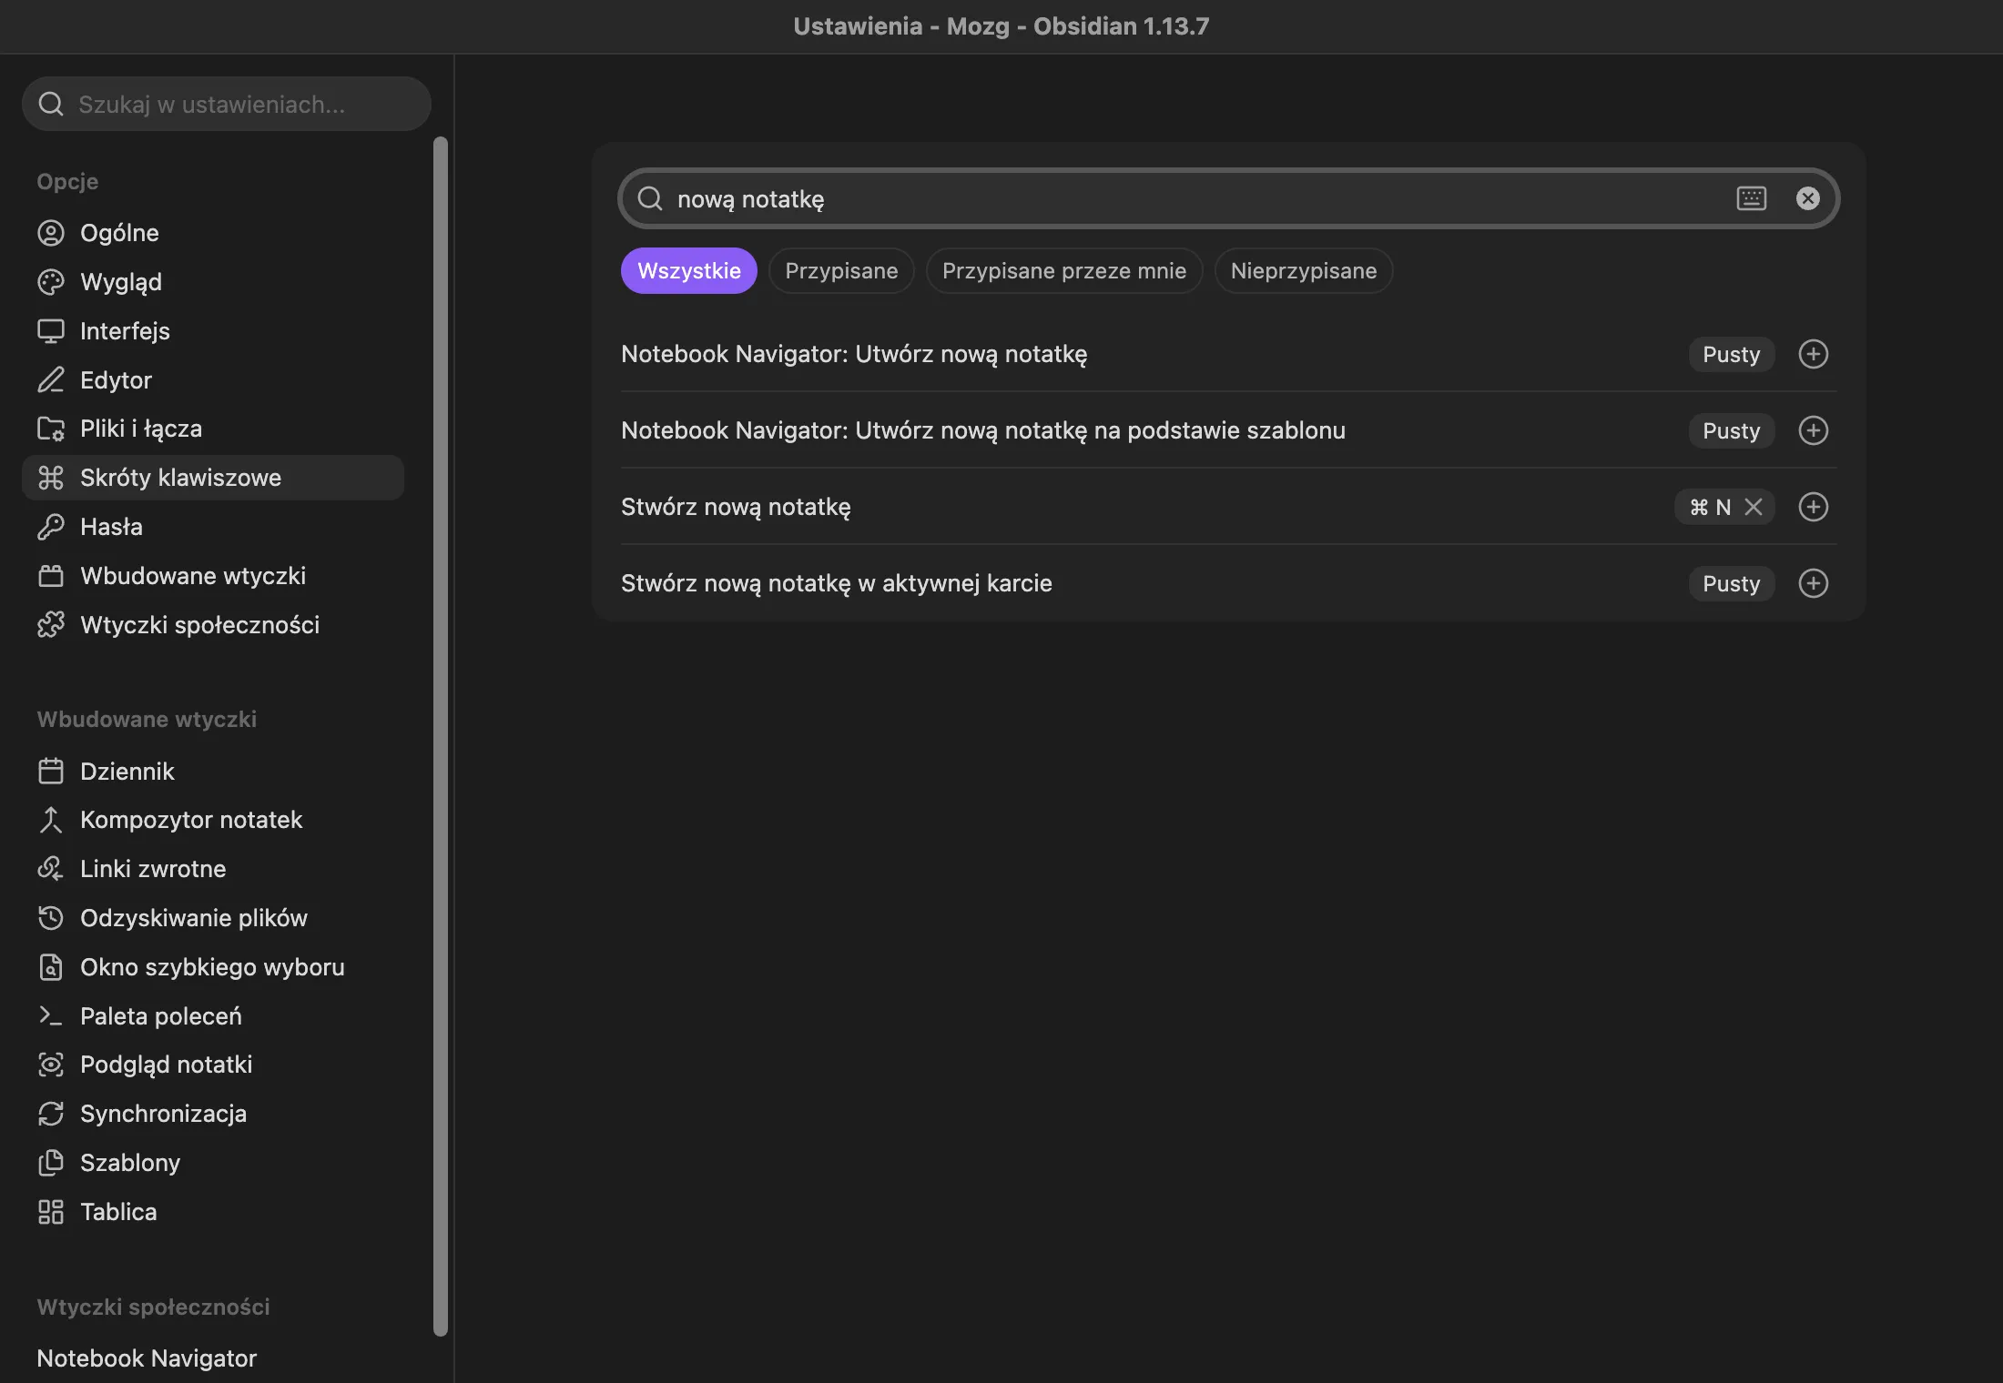Click Pusty badge for Notebook Navigator: Utwórz nową notatkę

coord(1732,354)
